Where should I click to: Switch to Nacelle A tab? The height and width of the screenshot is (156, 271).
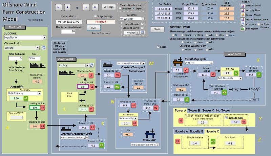[x=181, y=132]
